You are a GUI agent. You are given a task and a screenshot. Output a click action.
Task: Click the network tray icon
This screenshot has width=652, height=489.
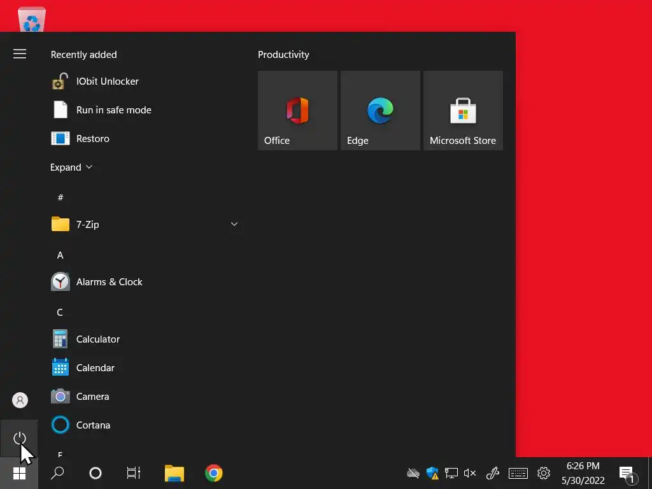point(451,473)
